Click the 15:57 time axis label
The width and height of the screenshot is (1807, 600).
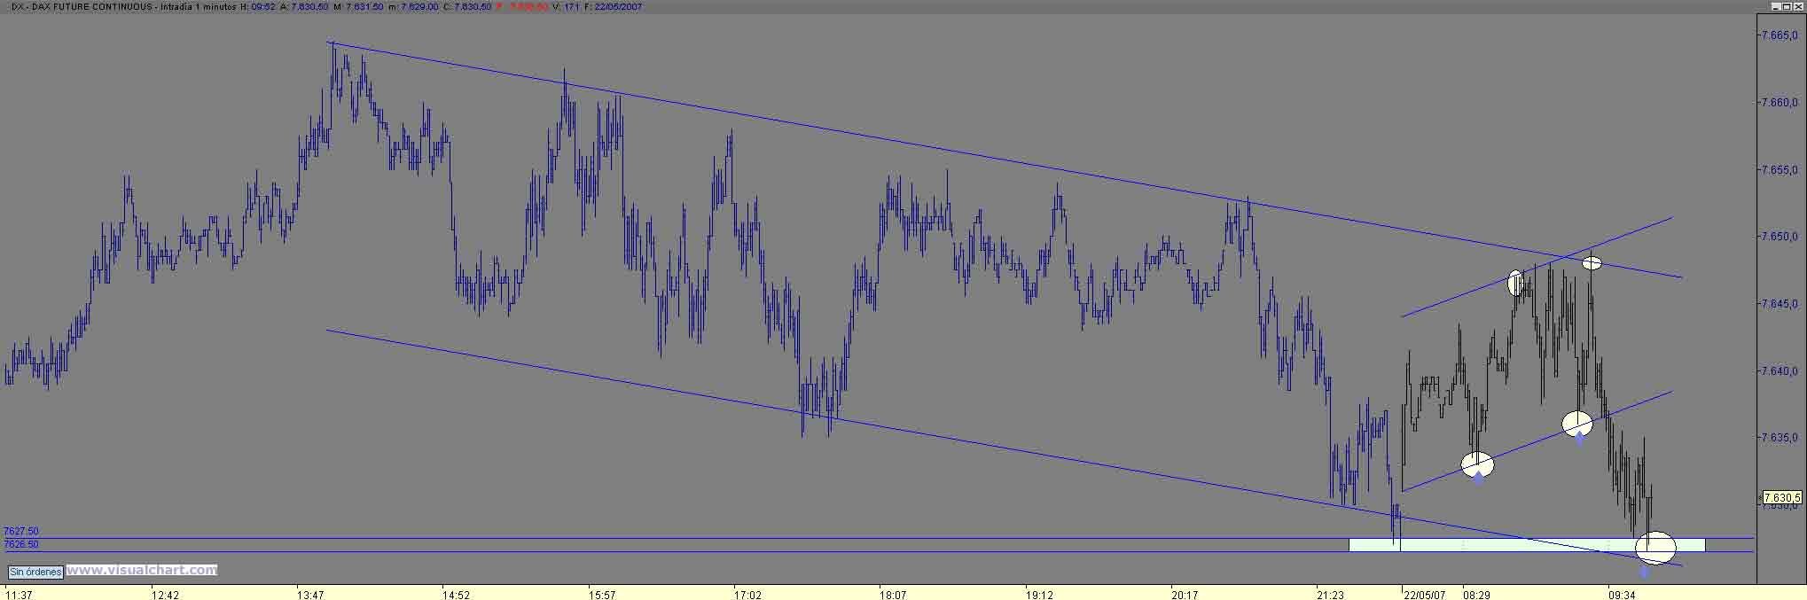(x=602, y=595)
